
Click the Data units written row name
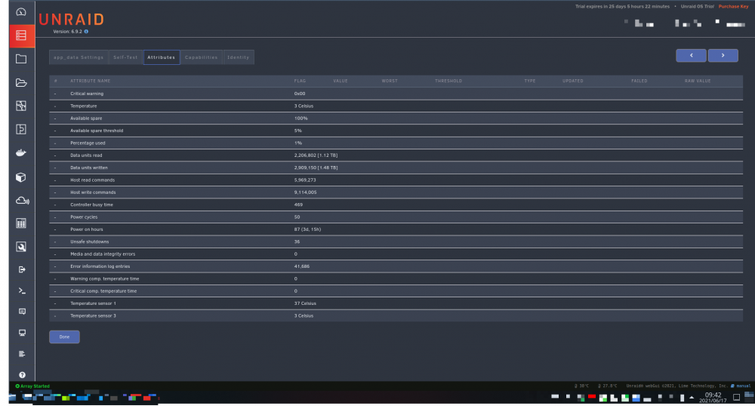pyautogui.click(x=89, y=168)
